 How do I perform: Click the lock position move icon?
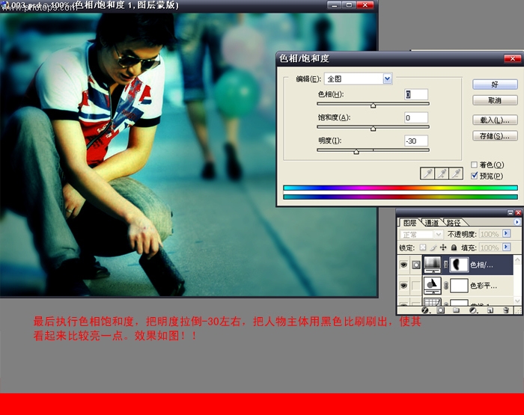point(443,248)
